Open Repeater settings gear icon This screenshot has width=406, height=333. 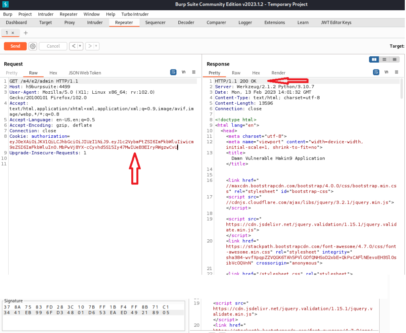[x=33, y=46]
